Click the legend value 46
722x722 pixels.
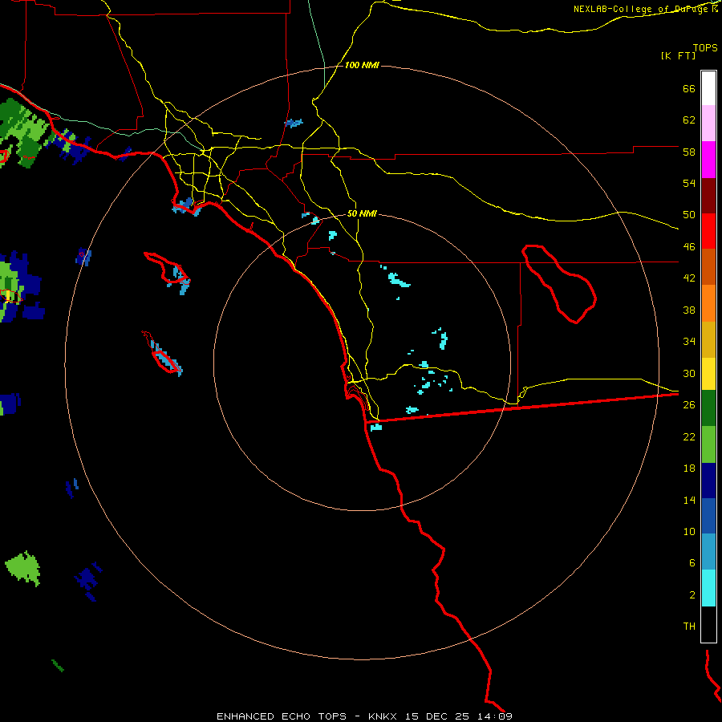(689, 247)
